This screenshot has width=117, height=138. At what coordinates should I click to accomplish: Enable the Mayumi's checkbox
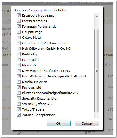coord(19,65)
